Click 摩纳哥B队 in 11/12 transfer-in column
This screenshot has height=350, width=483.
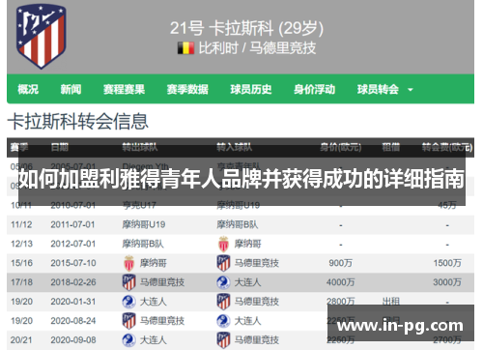pos(238,224)
